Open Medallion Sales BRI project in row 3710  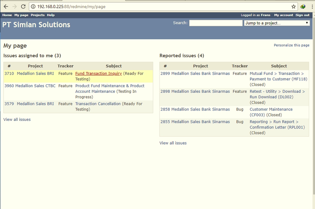pos(35,73)
